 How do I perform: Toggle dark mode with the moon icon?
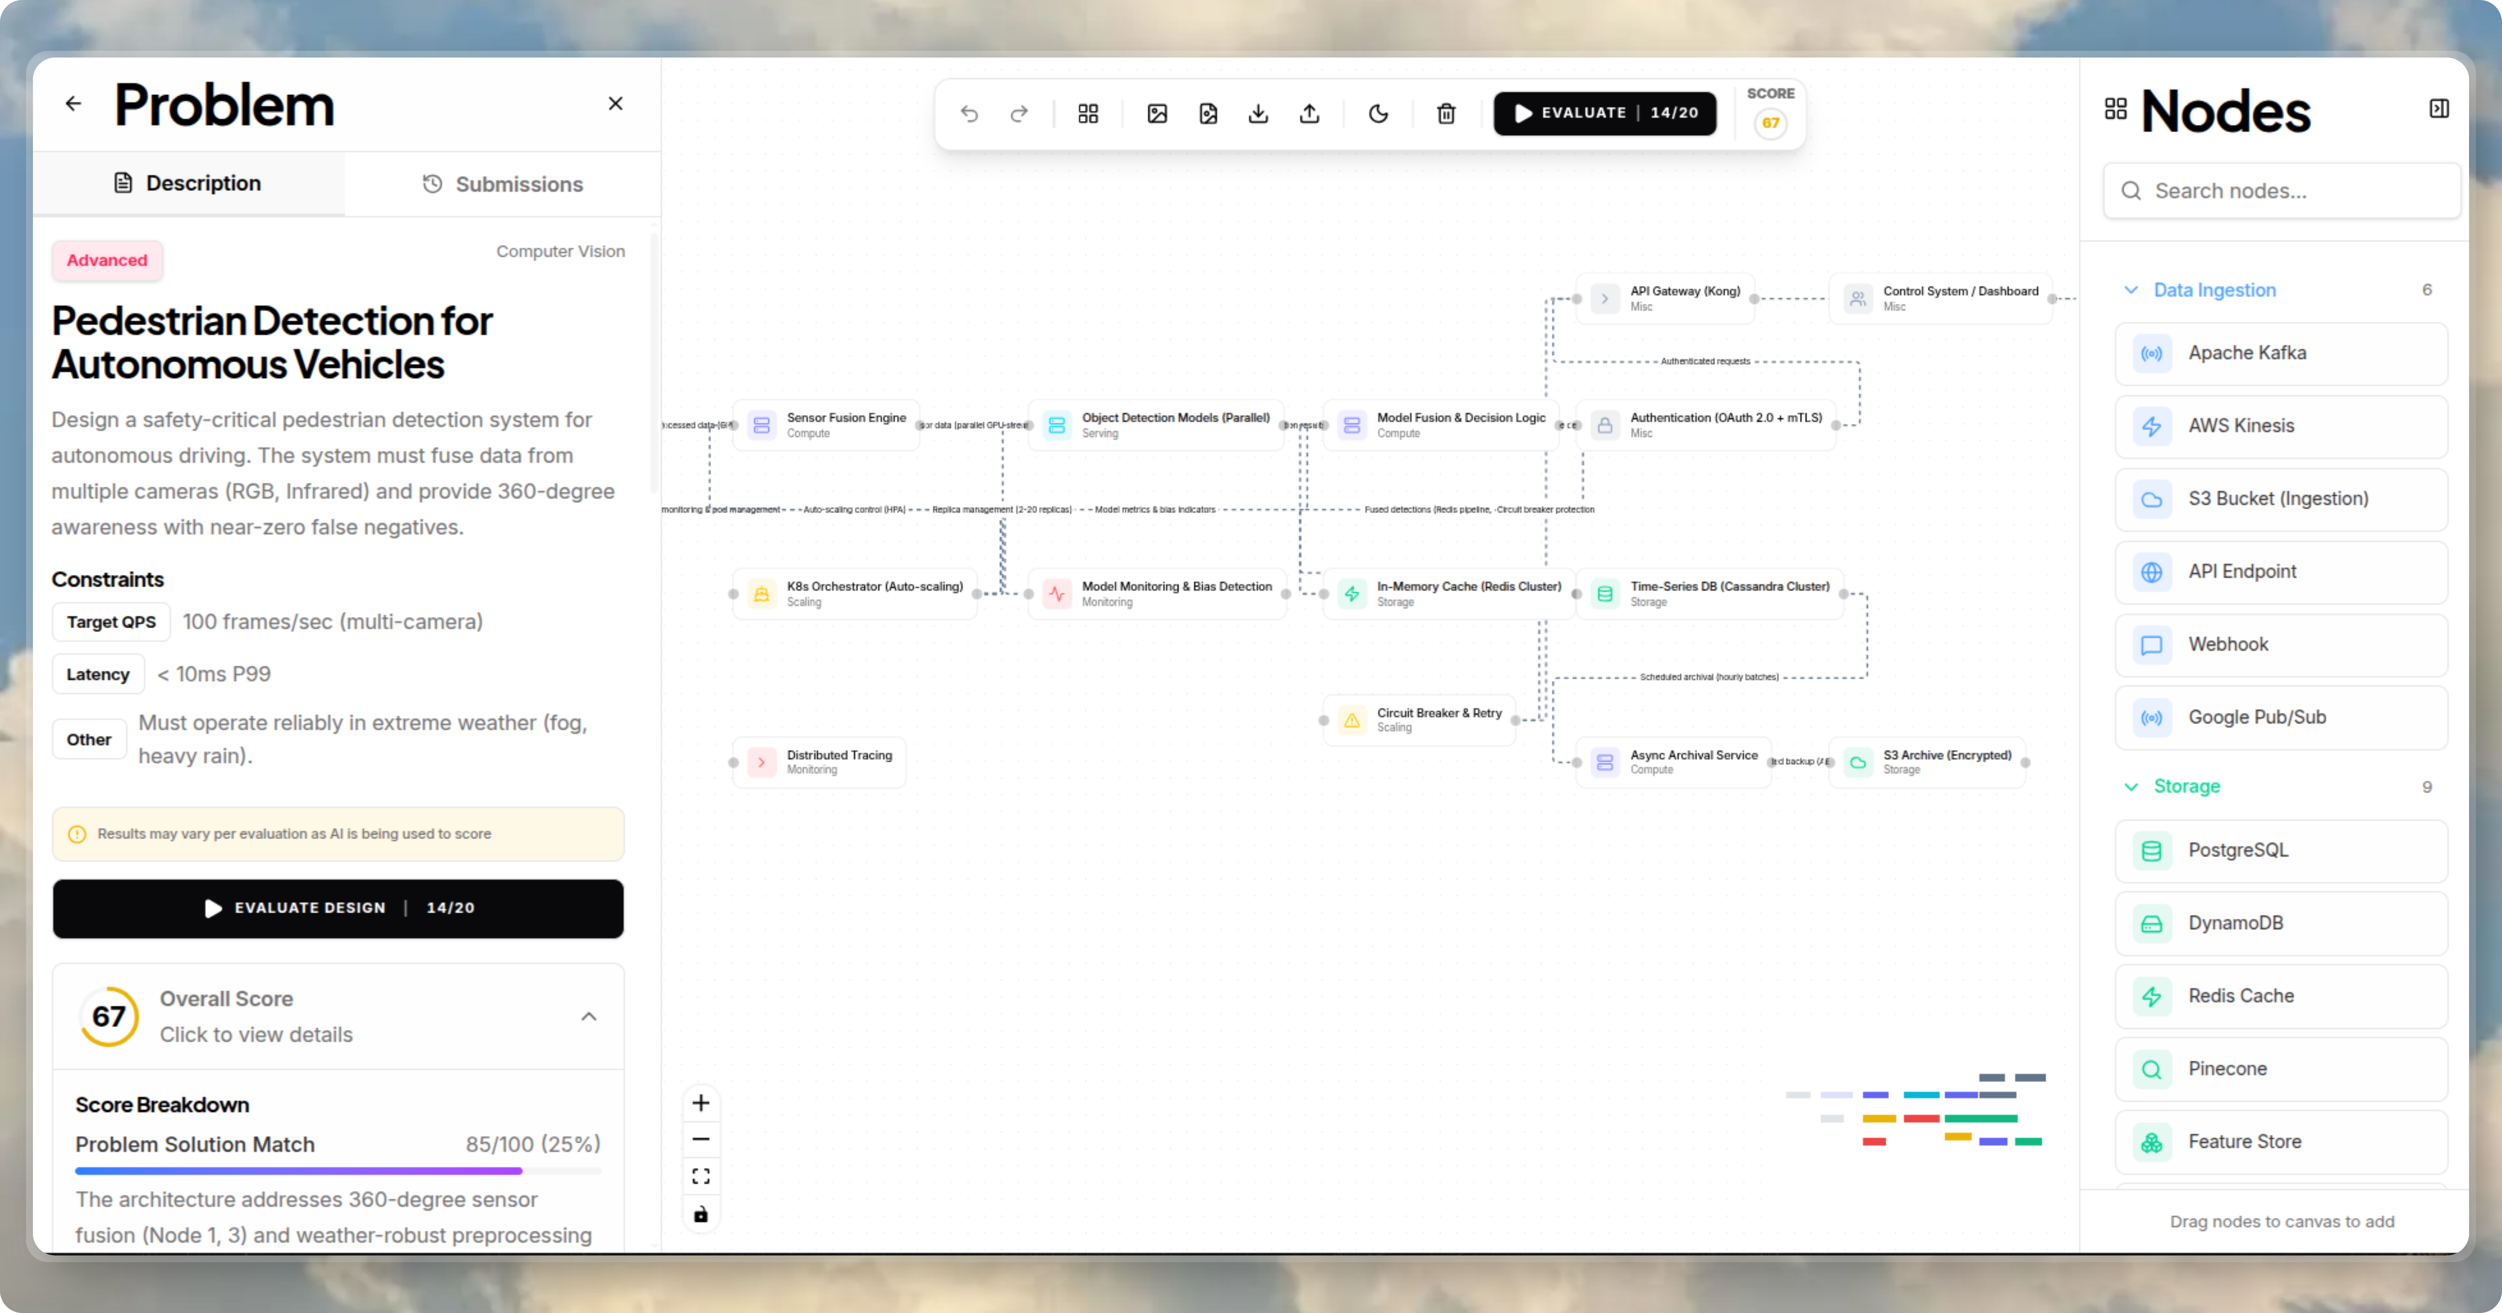1378,114
